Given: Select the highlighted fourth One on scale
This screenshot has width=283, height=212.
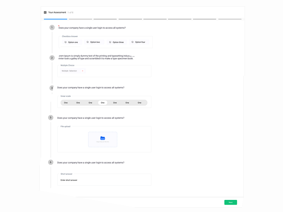Looking at the screenshot, I should [103, 103].
